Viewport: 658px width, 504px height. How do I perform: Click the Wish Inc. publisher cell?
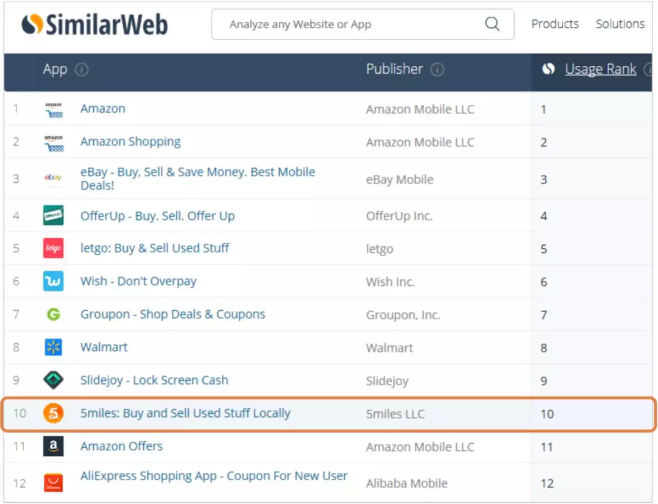pyautogui.click(x=391, y=282)
